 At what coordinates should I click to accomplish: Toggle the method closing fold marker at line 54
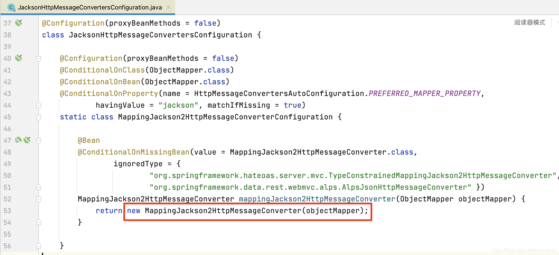39,222
